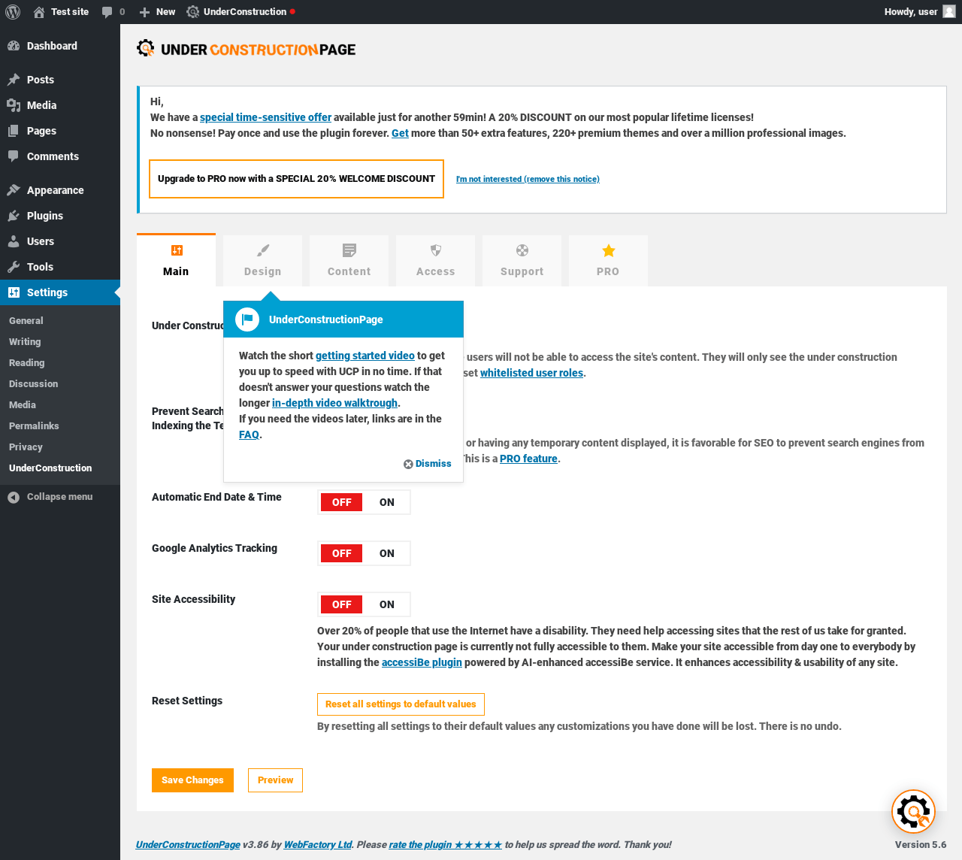Click Howdy, user account text

point(911,12)
